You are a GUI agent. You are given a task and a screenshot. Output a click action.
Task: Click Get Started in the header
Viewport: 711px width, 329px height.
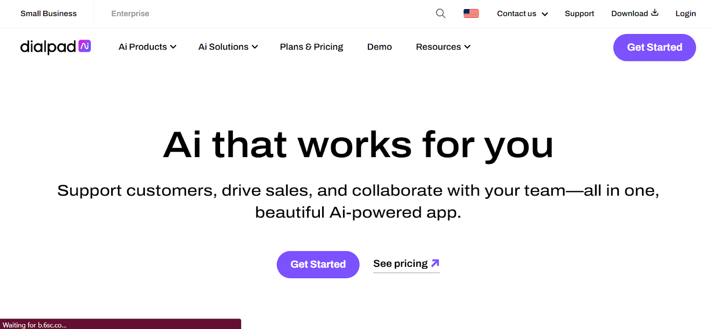[x=654, y=47]
